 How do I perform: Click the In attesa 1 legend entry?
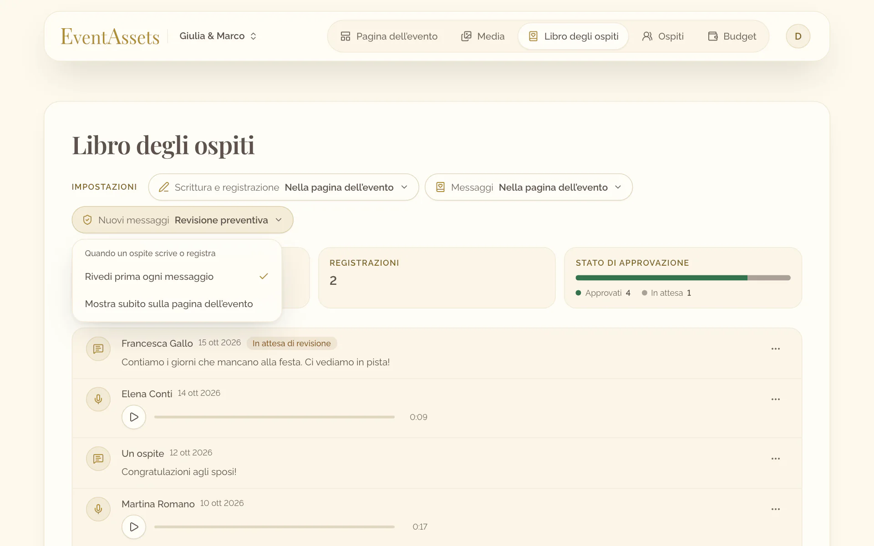tap(666, 293)
